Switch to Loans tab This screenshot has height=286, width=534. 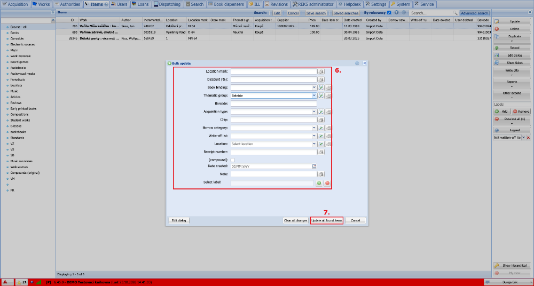coord(140,4)
